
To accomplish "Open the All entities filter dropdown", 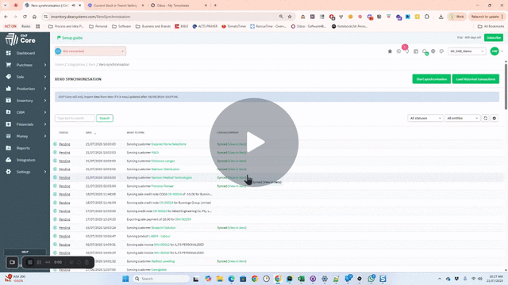I will (462, 118).
